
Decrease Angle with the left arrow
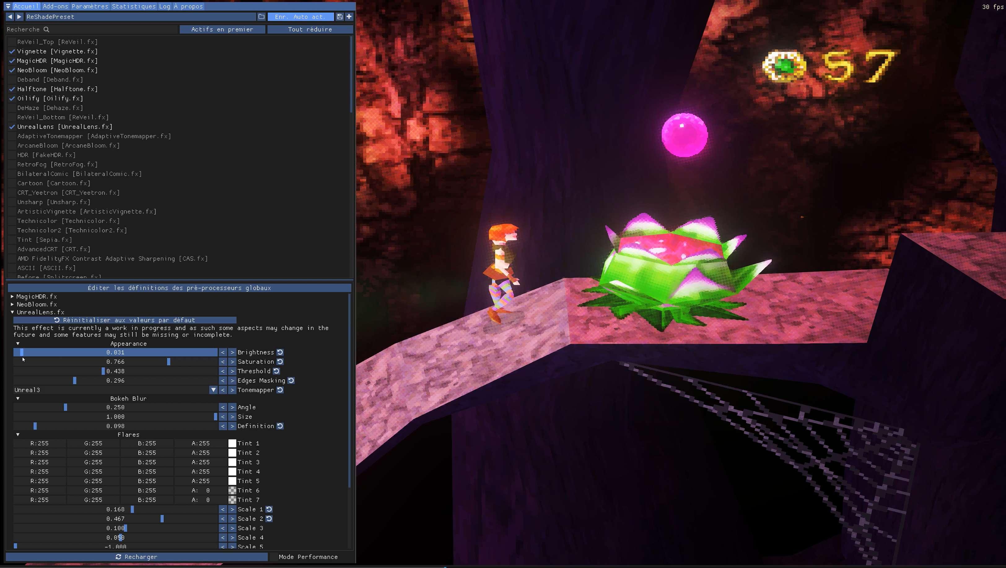click(223, 407)
